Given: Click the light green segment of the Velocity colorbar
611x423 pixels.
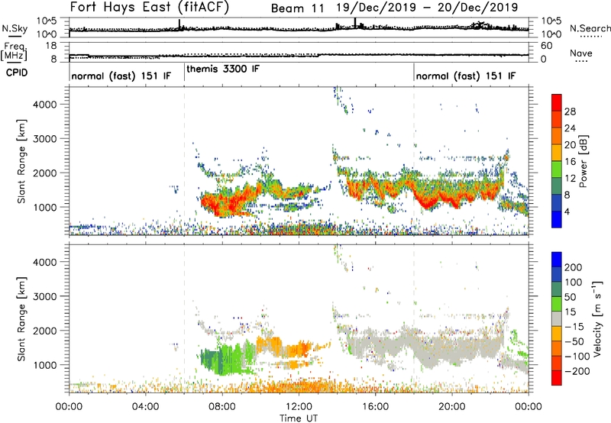Looking at the screenshot, I should pyautogui.click(x=557, y=304).
